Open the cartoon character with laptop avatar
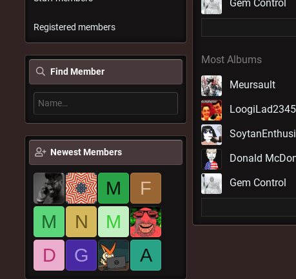The height and width of the screenshot is (279, 296). click(113, 255)
